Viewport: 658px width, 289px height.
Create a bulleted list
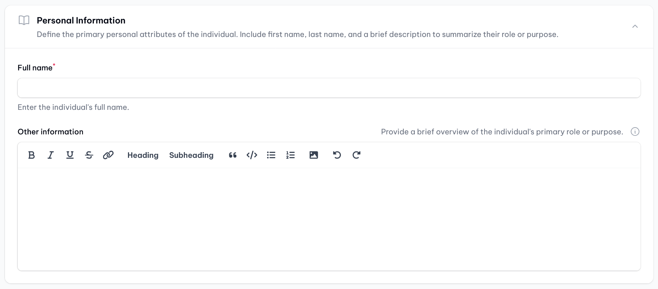271,155
